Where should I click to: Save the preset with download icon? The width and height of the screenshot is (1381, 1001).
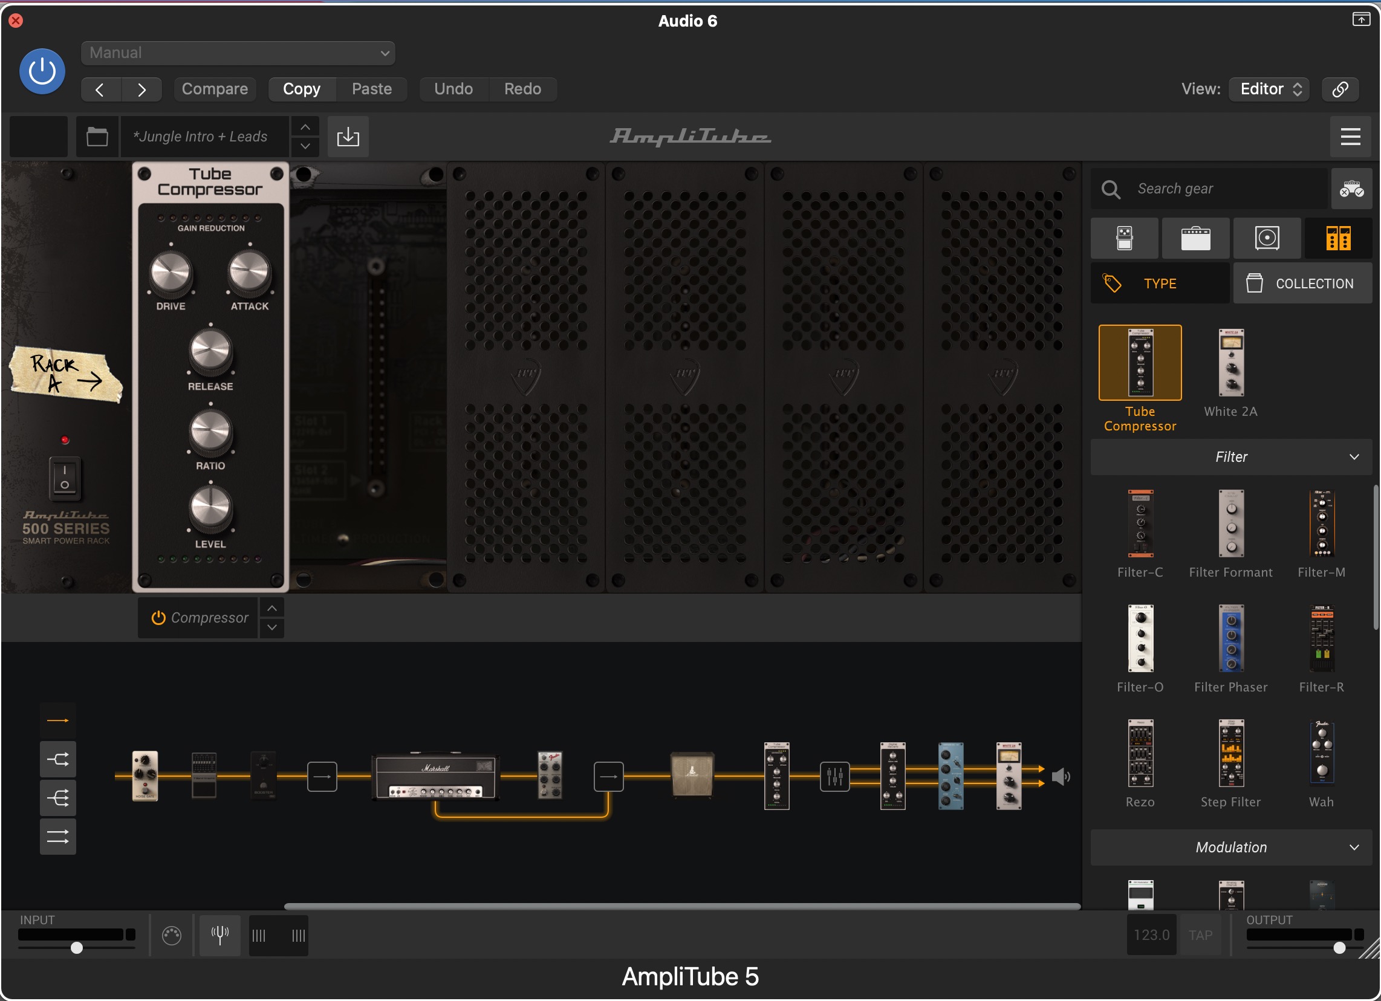(348, 137)
